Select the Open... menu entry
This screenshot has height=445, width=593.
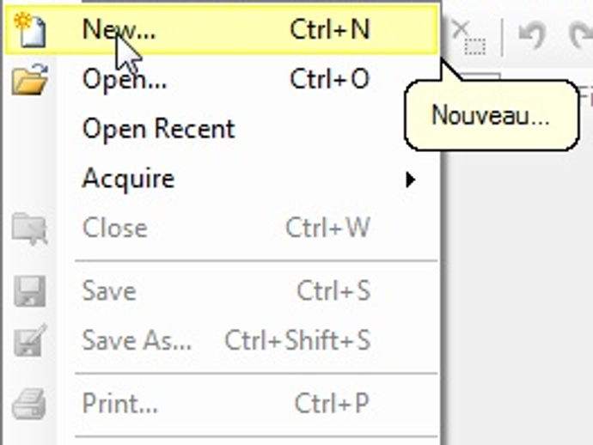tap(222, 79)
